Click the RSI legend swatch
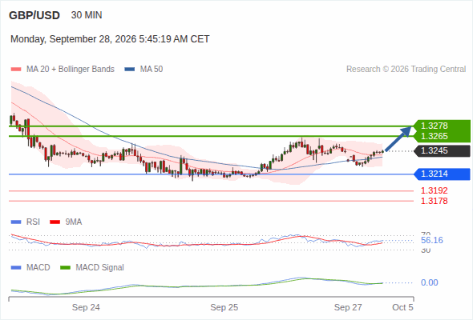 coord(16,222)
